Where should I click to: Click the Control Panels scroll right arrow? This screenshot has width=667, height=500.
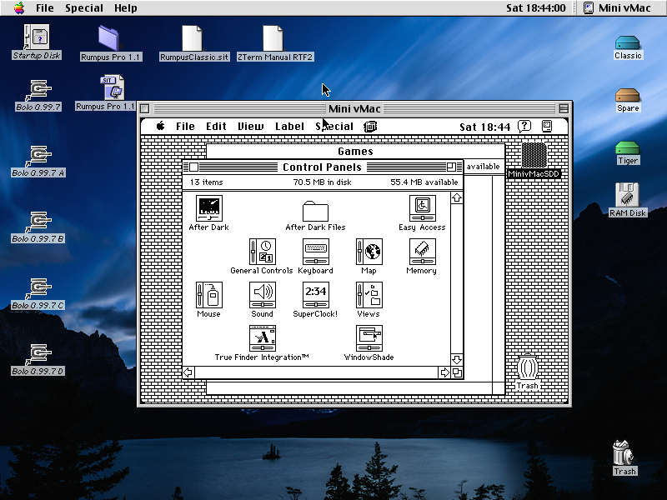(x=444, y=372)
